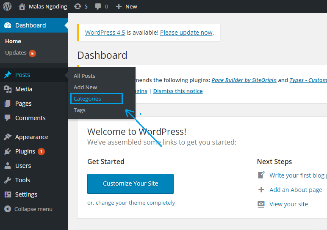Open the updates icon in admin bar
This screenshot has width=327, height=230.
pyautogui.click(x=78, y=6)
